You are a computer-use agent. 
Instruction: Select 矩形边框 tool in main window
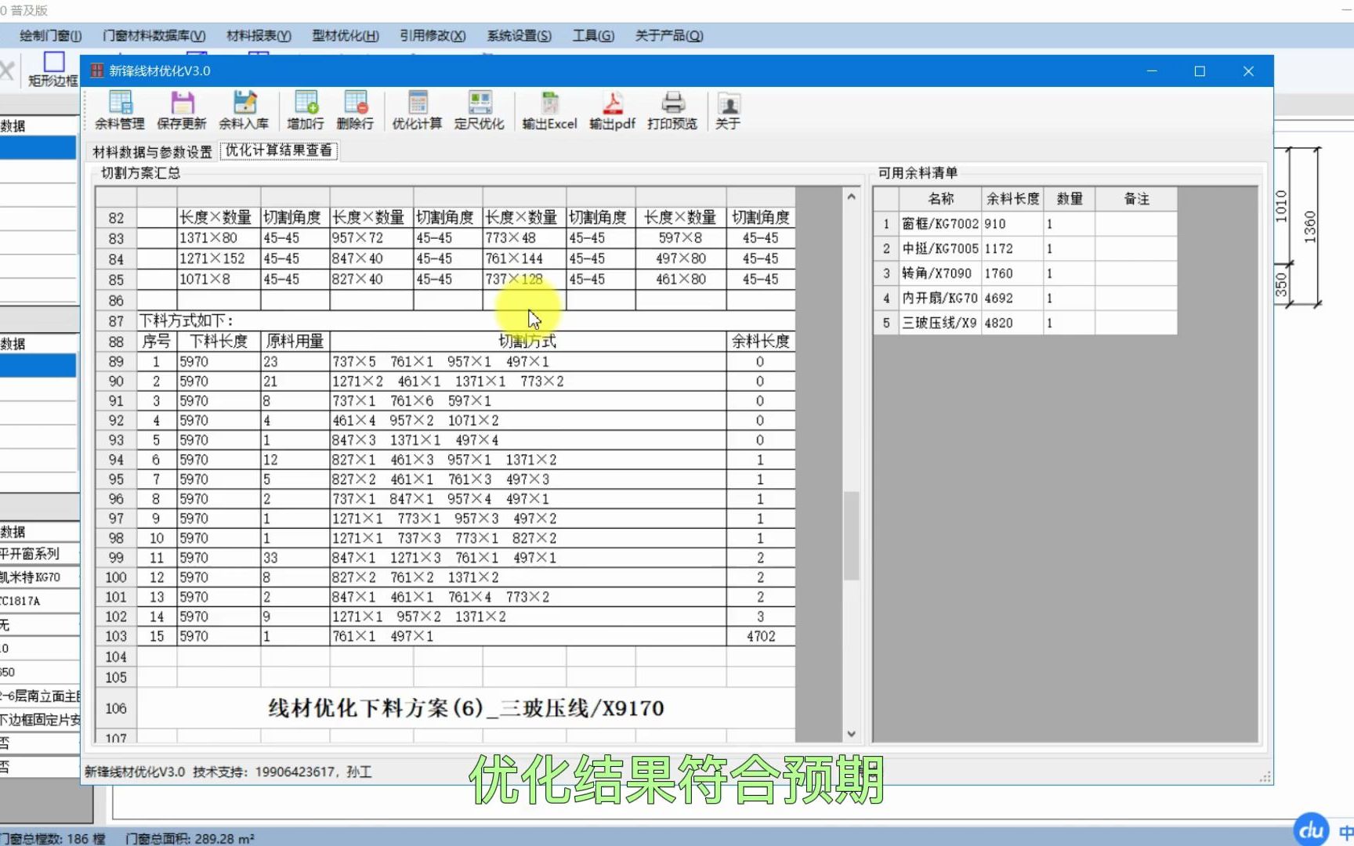click(53, 69)
